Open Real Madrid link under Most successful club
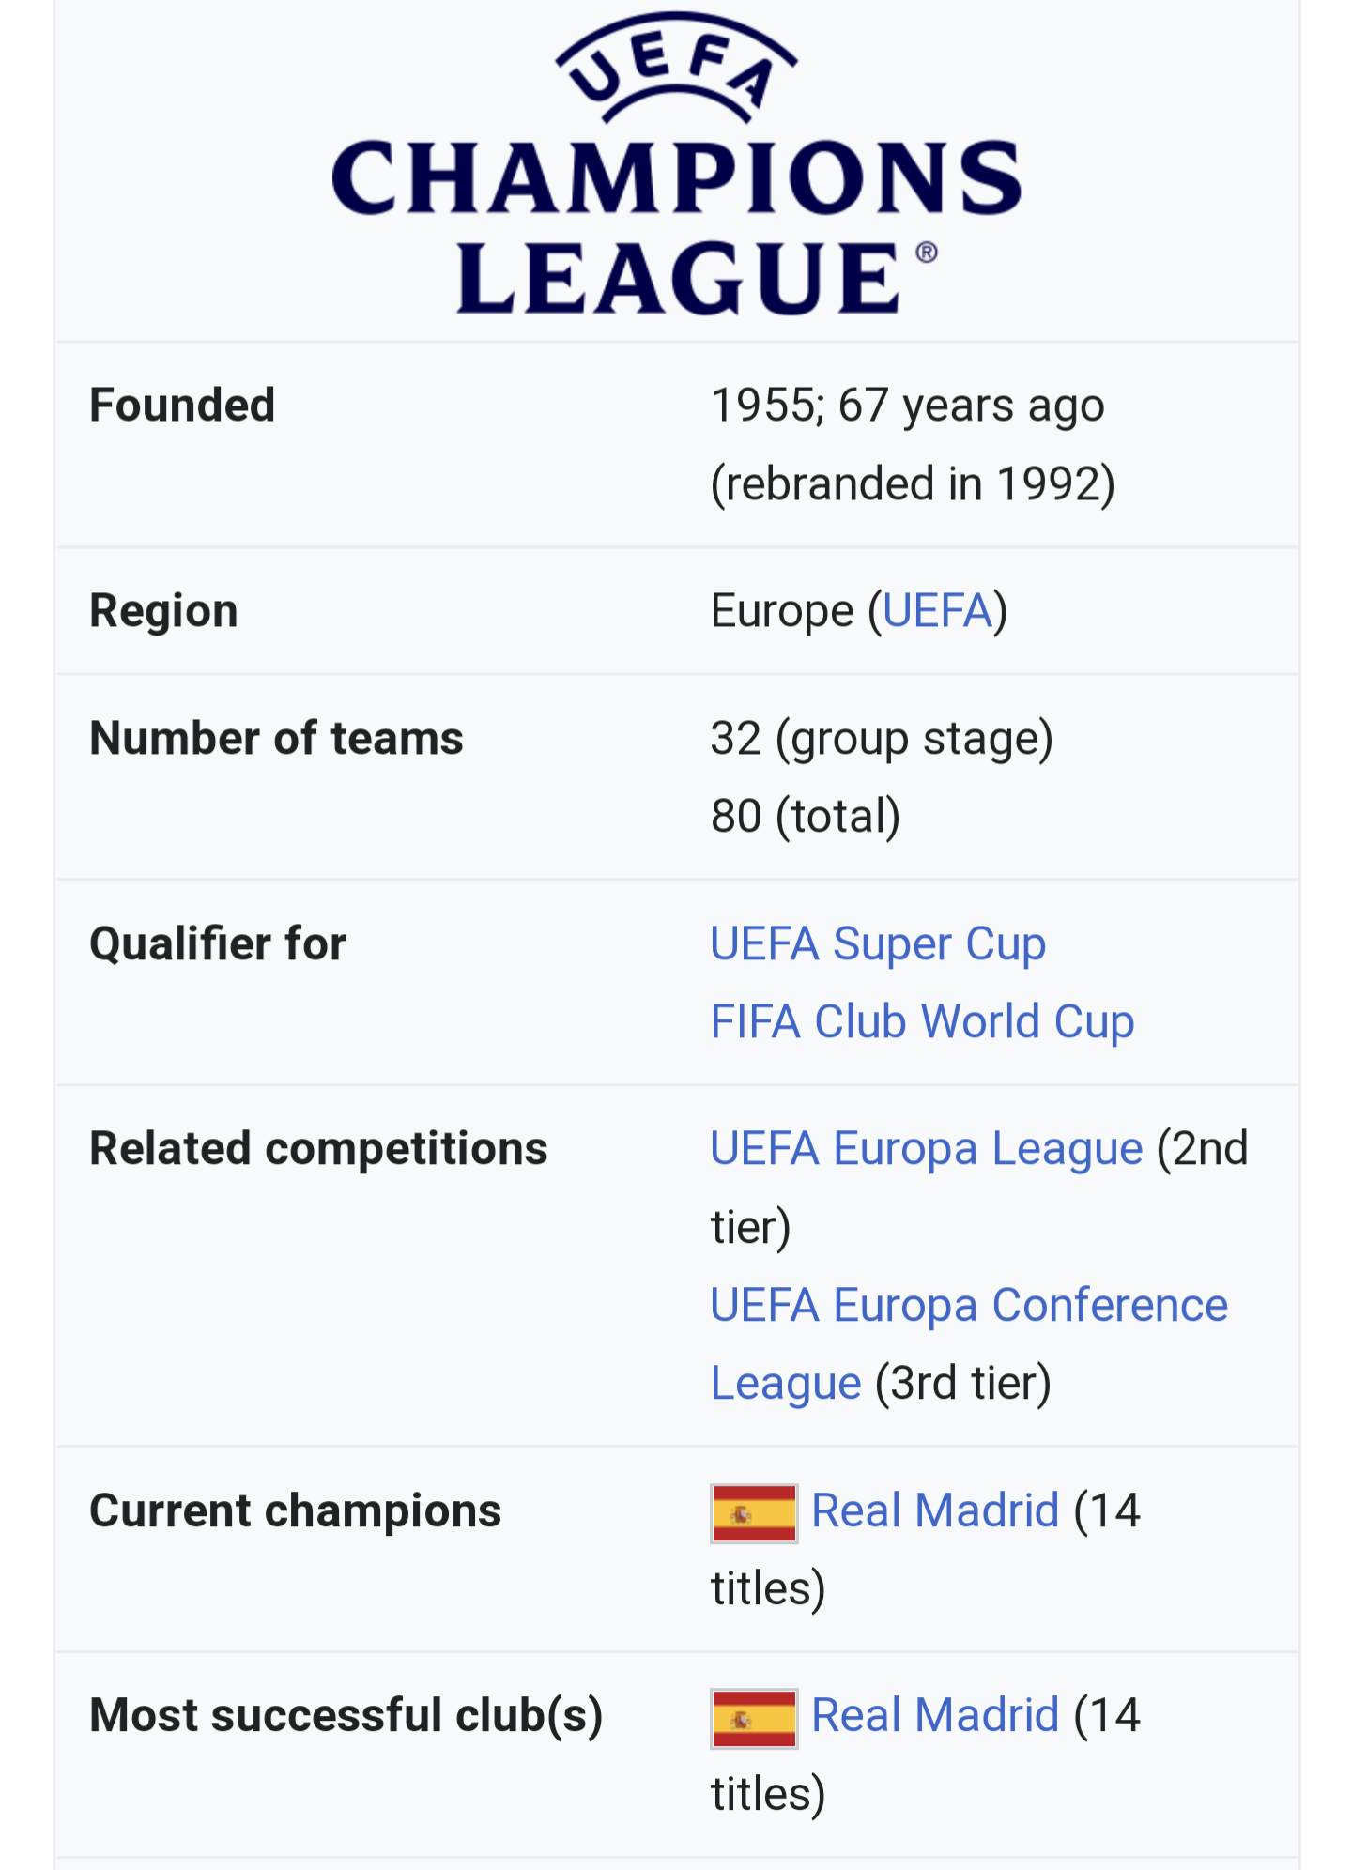Screen dimensions: 1352x1870 tap(935, 1715)
